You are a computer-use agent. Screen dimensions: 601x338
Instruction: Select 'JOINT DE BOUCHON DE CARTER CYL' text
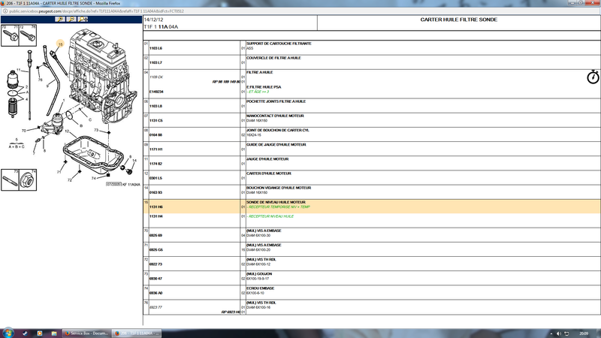coord(277,130)
